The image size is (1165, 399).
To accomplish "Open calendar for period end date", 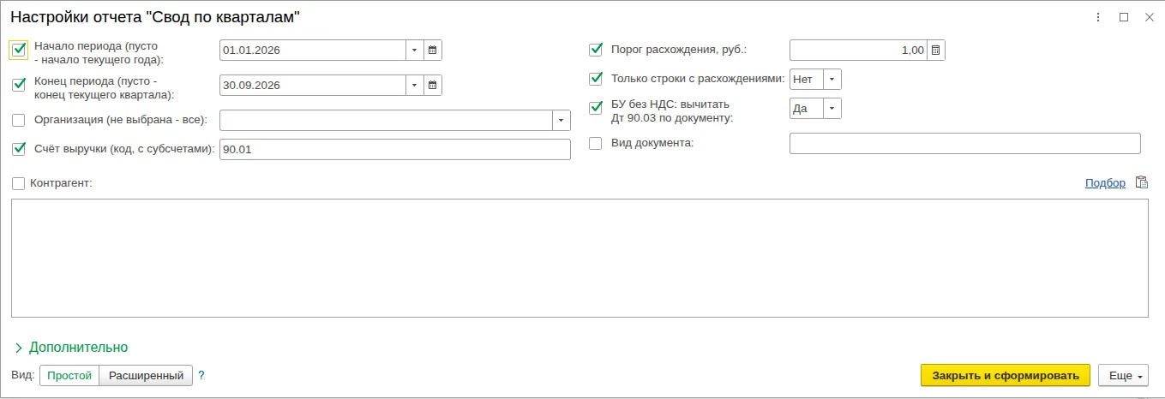I will 433,86.
